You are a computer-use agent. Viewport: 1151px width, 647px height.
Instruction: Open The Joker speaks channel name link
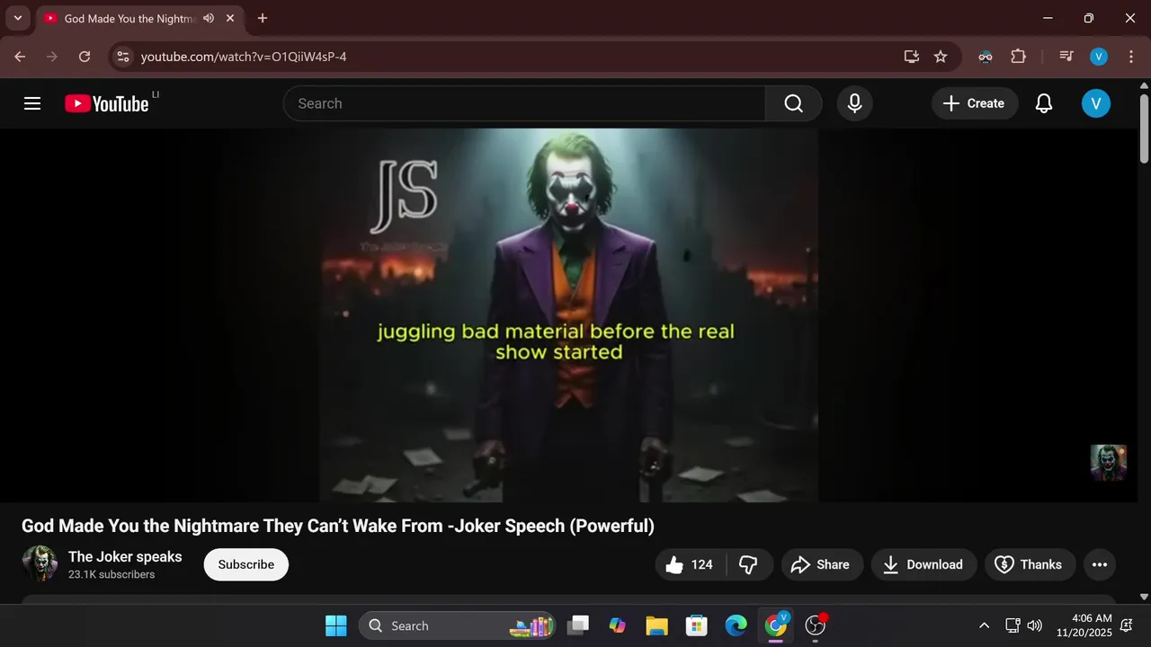[x=125, y=556]
